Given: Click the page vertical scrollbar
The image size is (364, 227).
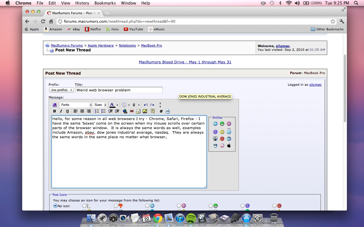Looking at the screenshot, I should (x=345, y=88).
